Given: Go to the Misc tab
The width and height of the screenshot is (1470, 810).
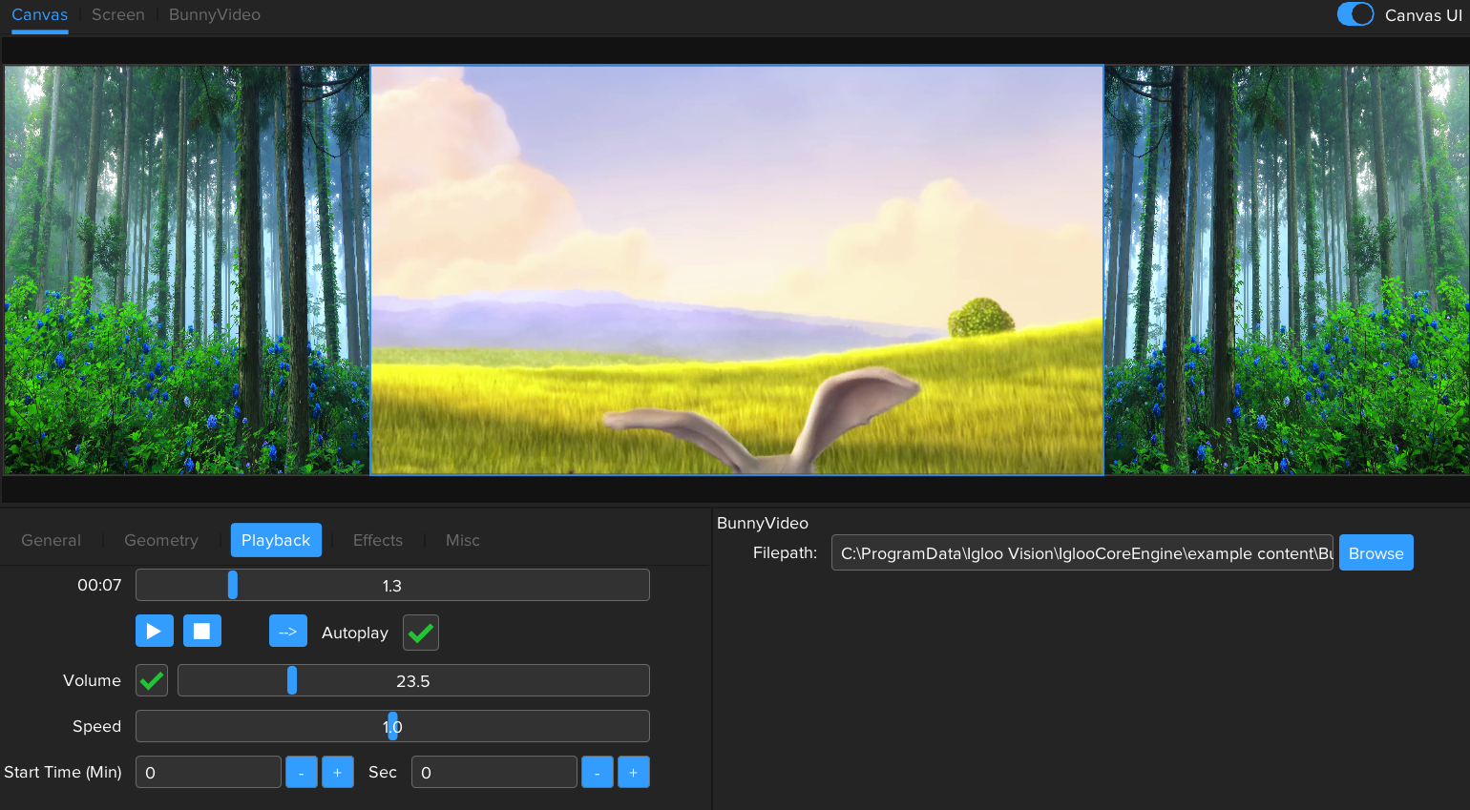Looking at the screenshot, I should [x=463, y=540].
